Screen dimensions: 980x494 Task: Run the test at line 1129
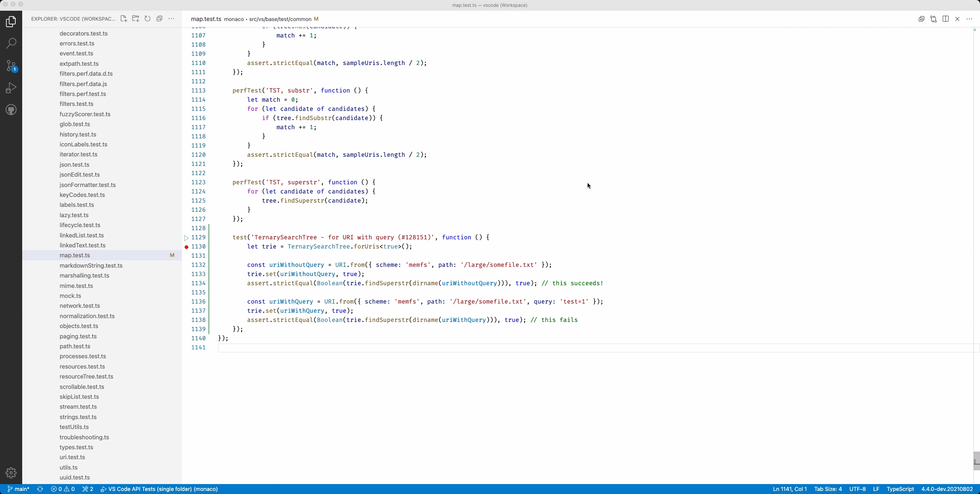point(186,238)
